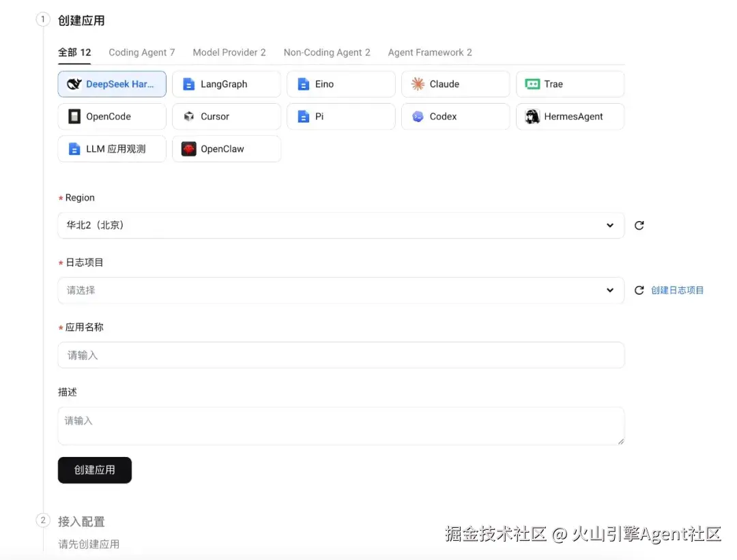Focus the 应用名称 input field
Viewport: 737px width, 560px height.
coord(341,355)
